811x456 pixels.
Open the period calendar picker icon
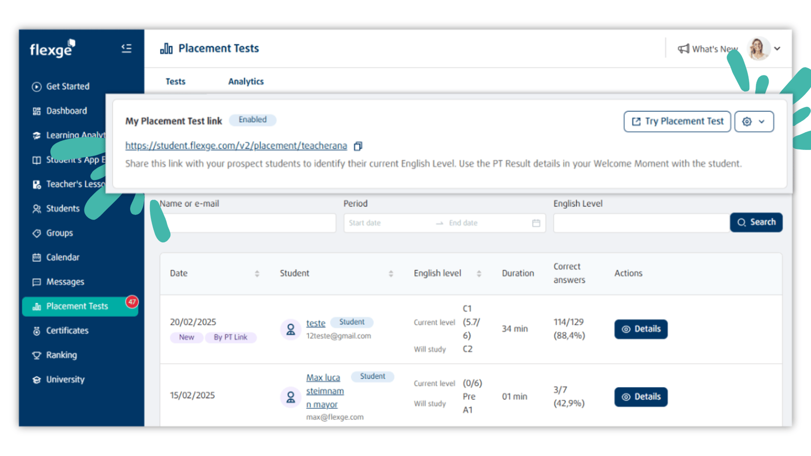(x=536, y=223)
